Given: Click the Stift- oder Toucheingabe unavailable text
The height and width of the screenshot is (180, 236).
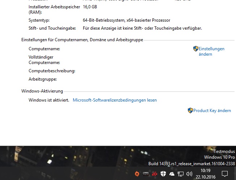Looking at the screenshot, I should 142,28.
